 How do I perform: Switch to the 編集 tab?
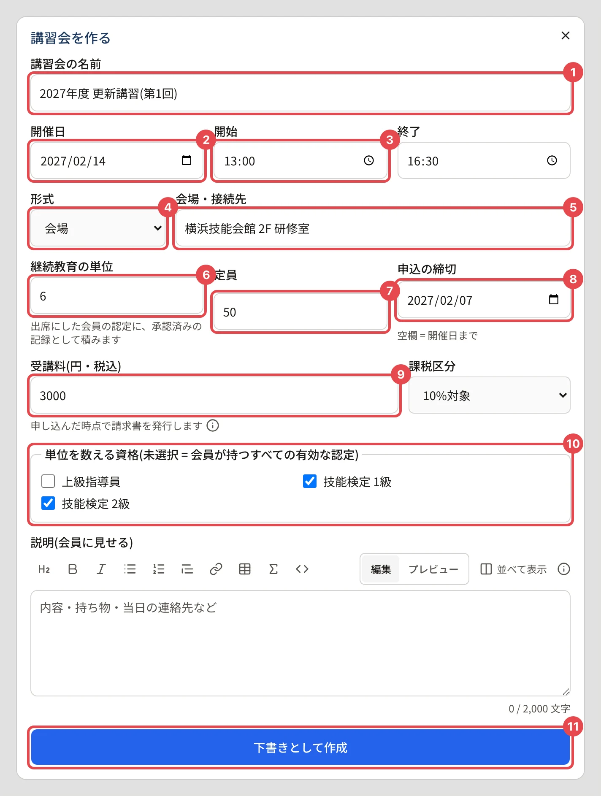[x=381, y=569]
